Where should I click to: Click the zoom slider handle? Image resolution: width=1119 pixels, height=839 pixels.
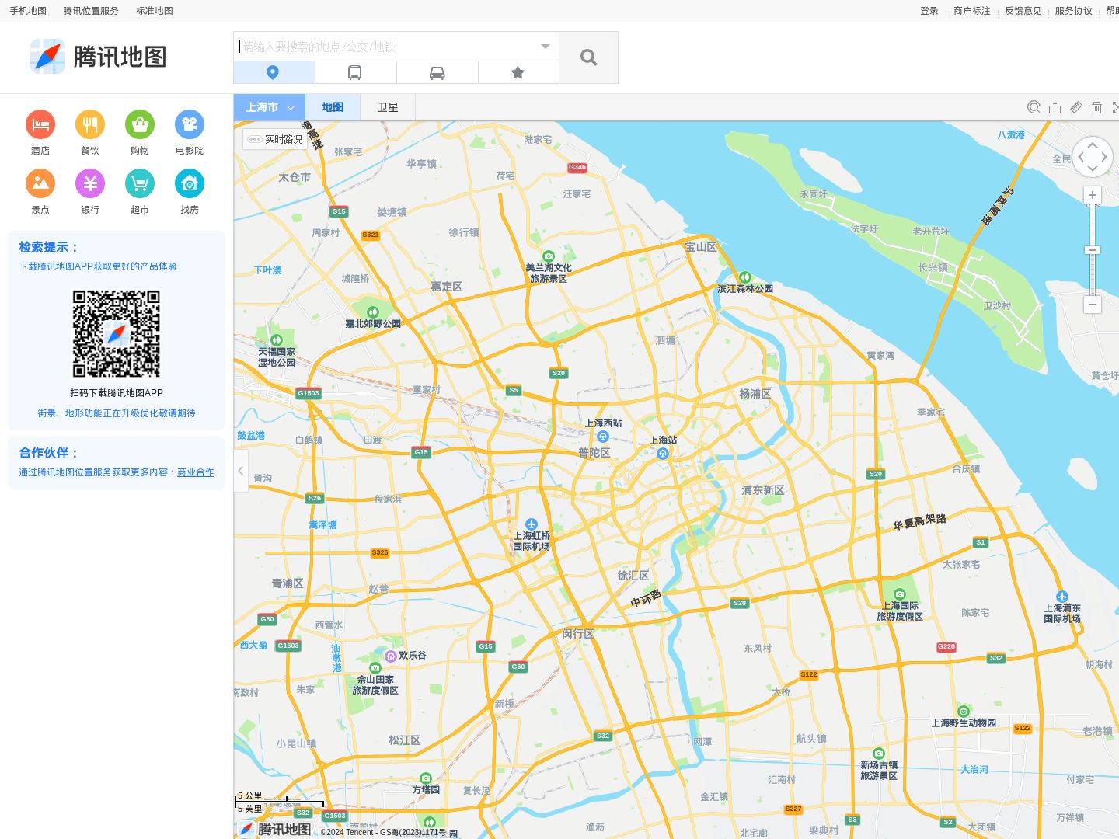1093,250
